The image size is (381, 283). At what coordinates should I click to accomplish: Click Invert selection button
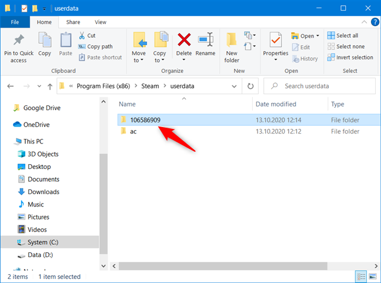(350, 57)
